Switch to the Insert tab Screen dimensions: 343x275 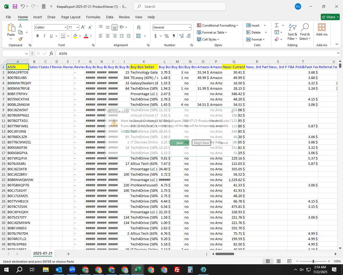pos(38,17)
